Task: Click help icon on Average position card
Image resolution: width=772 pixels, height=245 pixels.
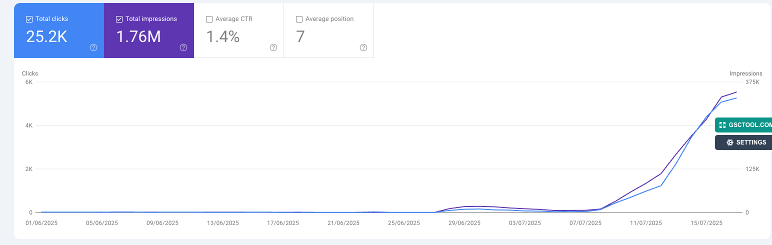Action: (x=363, y=47)
